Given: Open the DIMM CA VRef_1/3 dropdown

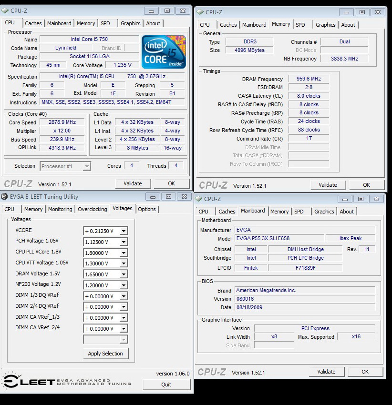Looking at the screenshot, I should tap(124, 318).
